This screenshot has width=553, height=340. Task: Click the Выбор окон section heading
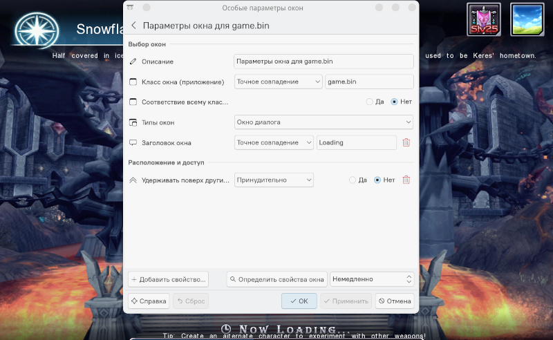(147, 44)
